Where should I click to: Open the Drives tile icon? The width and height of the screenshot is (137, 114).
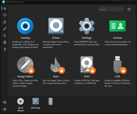[56, 26]
